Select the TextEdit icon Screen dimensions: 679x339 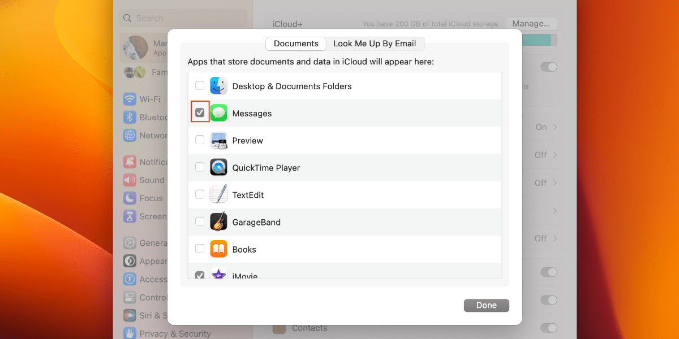(218, 194)
